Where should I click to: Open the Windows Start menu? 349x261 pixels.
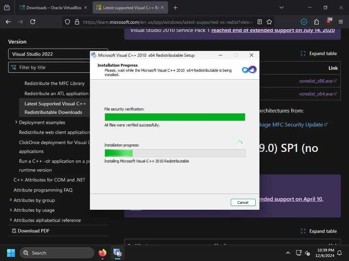[x=11, y=253]
